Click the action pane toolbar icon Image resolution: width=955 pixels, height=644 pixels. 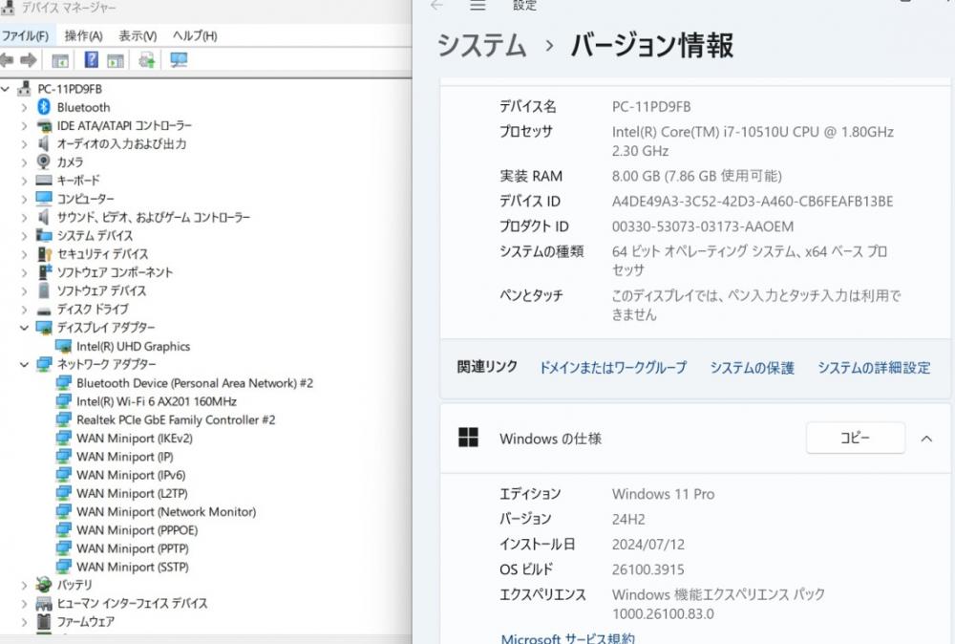(x=116, y=60)
